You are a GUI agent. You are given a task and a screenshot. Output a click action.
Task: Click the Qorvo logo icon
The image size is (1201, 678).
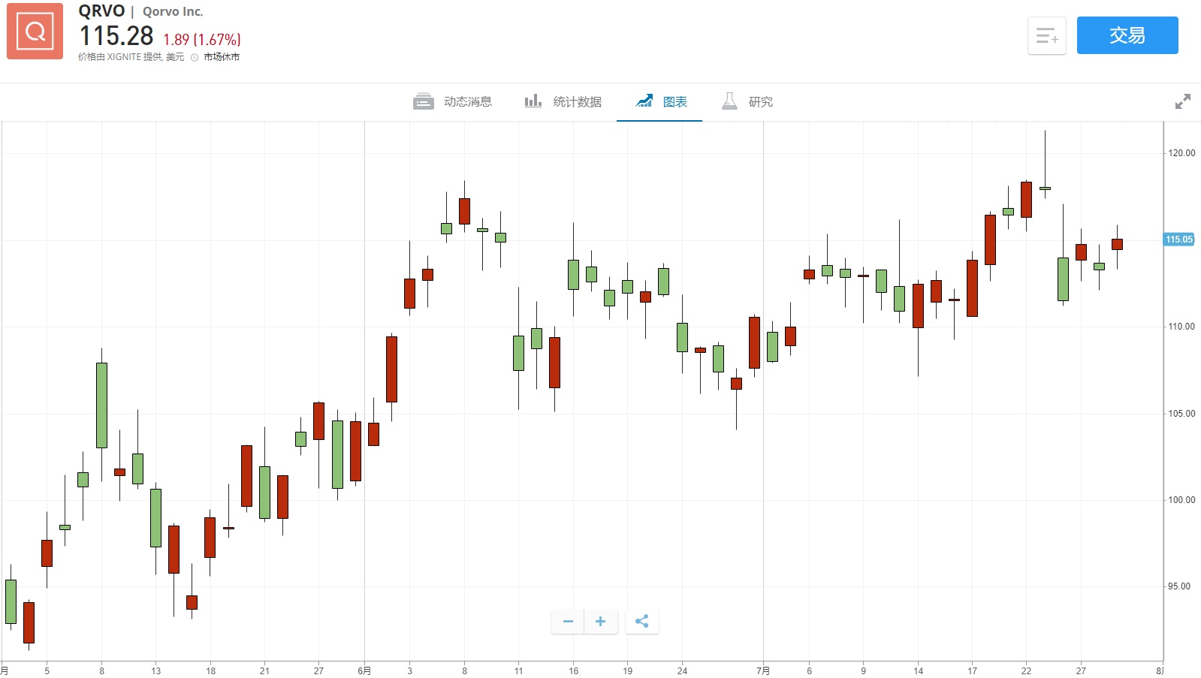[x=35, y=32]
